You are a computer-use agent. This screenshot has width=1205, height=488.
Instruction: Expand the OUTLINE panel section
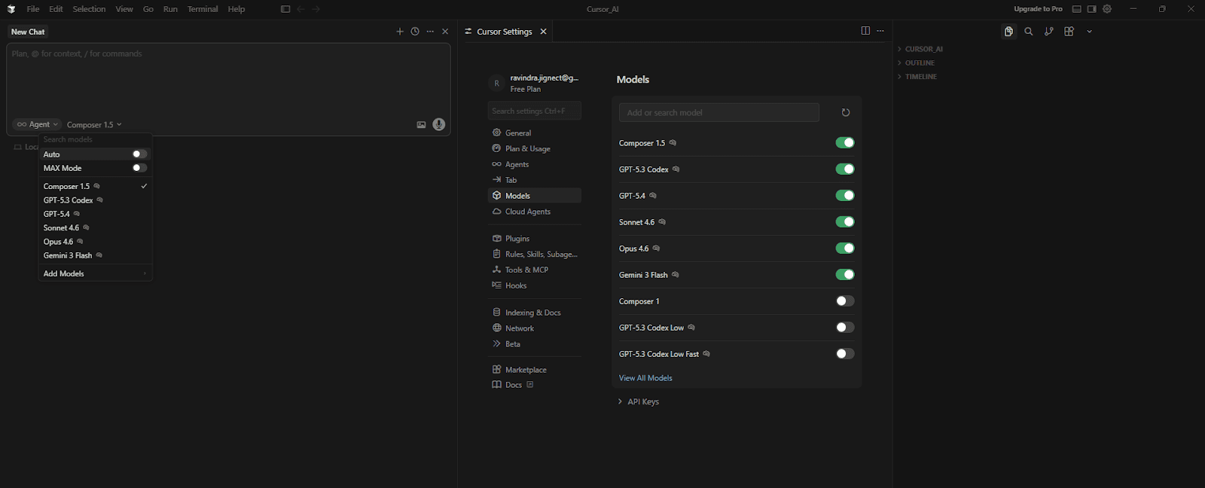pos(920,63)
